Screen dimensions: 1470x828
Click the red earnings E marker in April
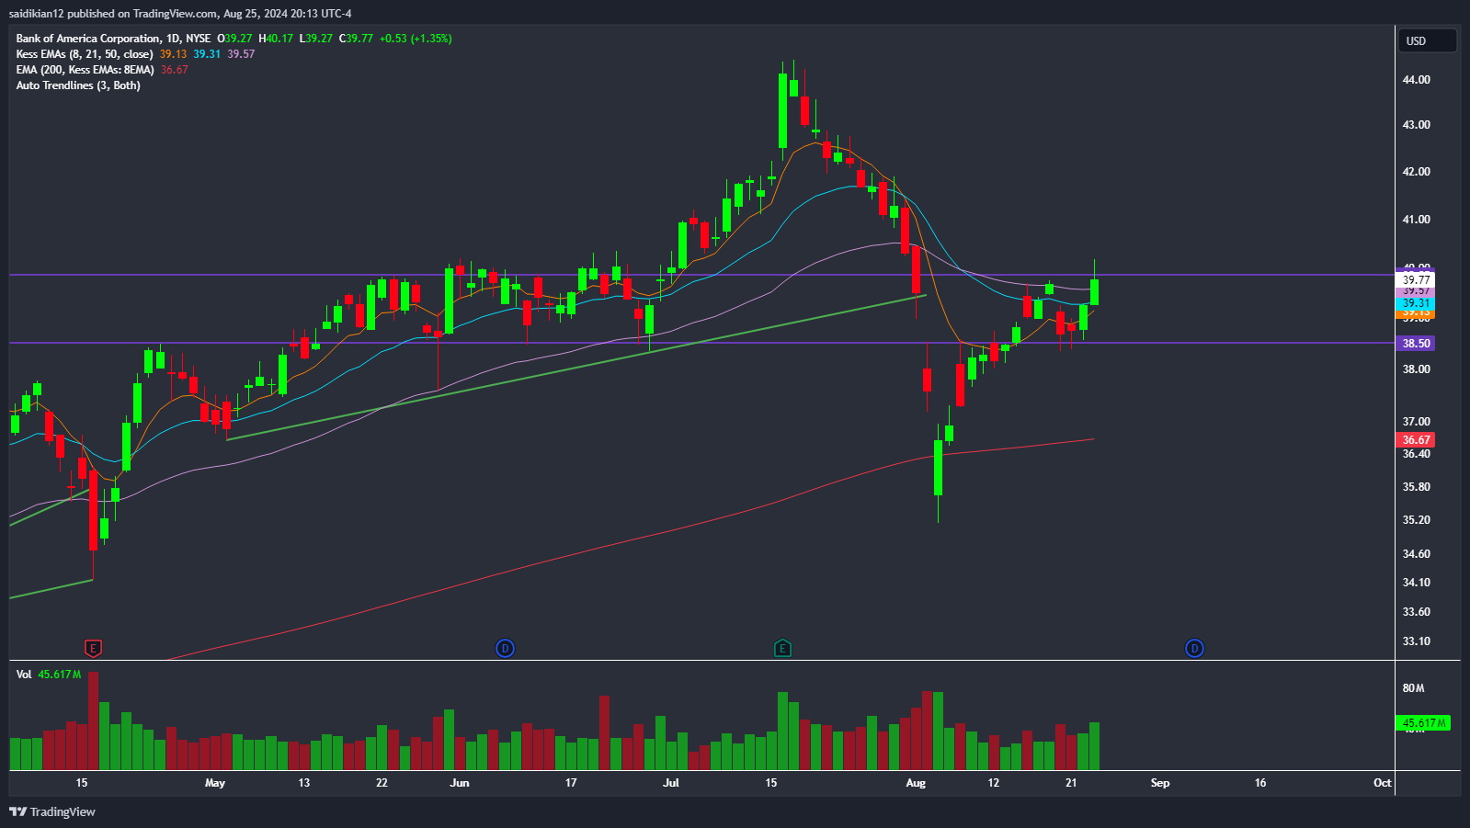(92, 649)
